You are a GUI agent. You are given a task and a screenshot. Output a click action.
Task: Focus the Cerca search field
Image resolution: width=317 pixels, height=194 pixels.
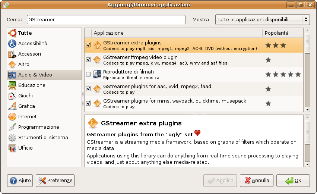click(105, 20)
